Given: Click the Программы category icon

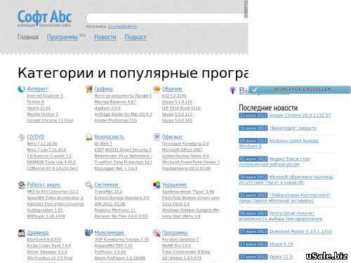Looking at the screenshot, I should coord(157,233).
